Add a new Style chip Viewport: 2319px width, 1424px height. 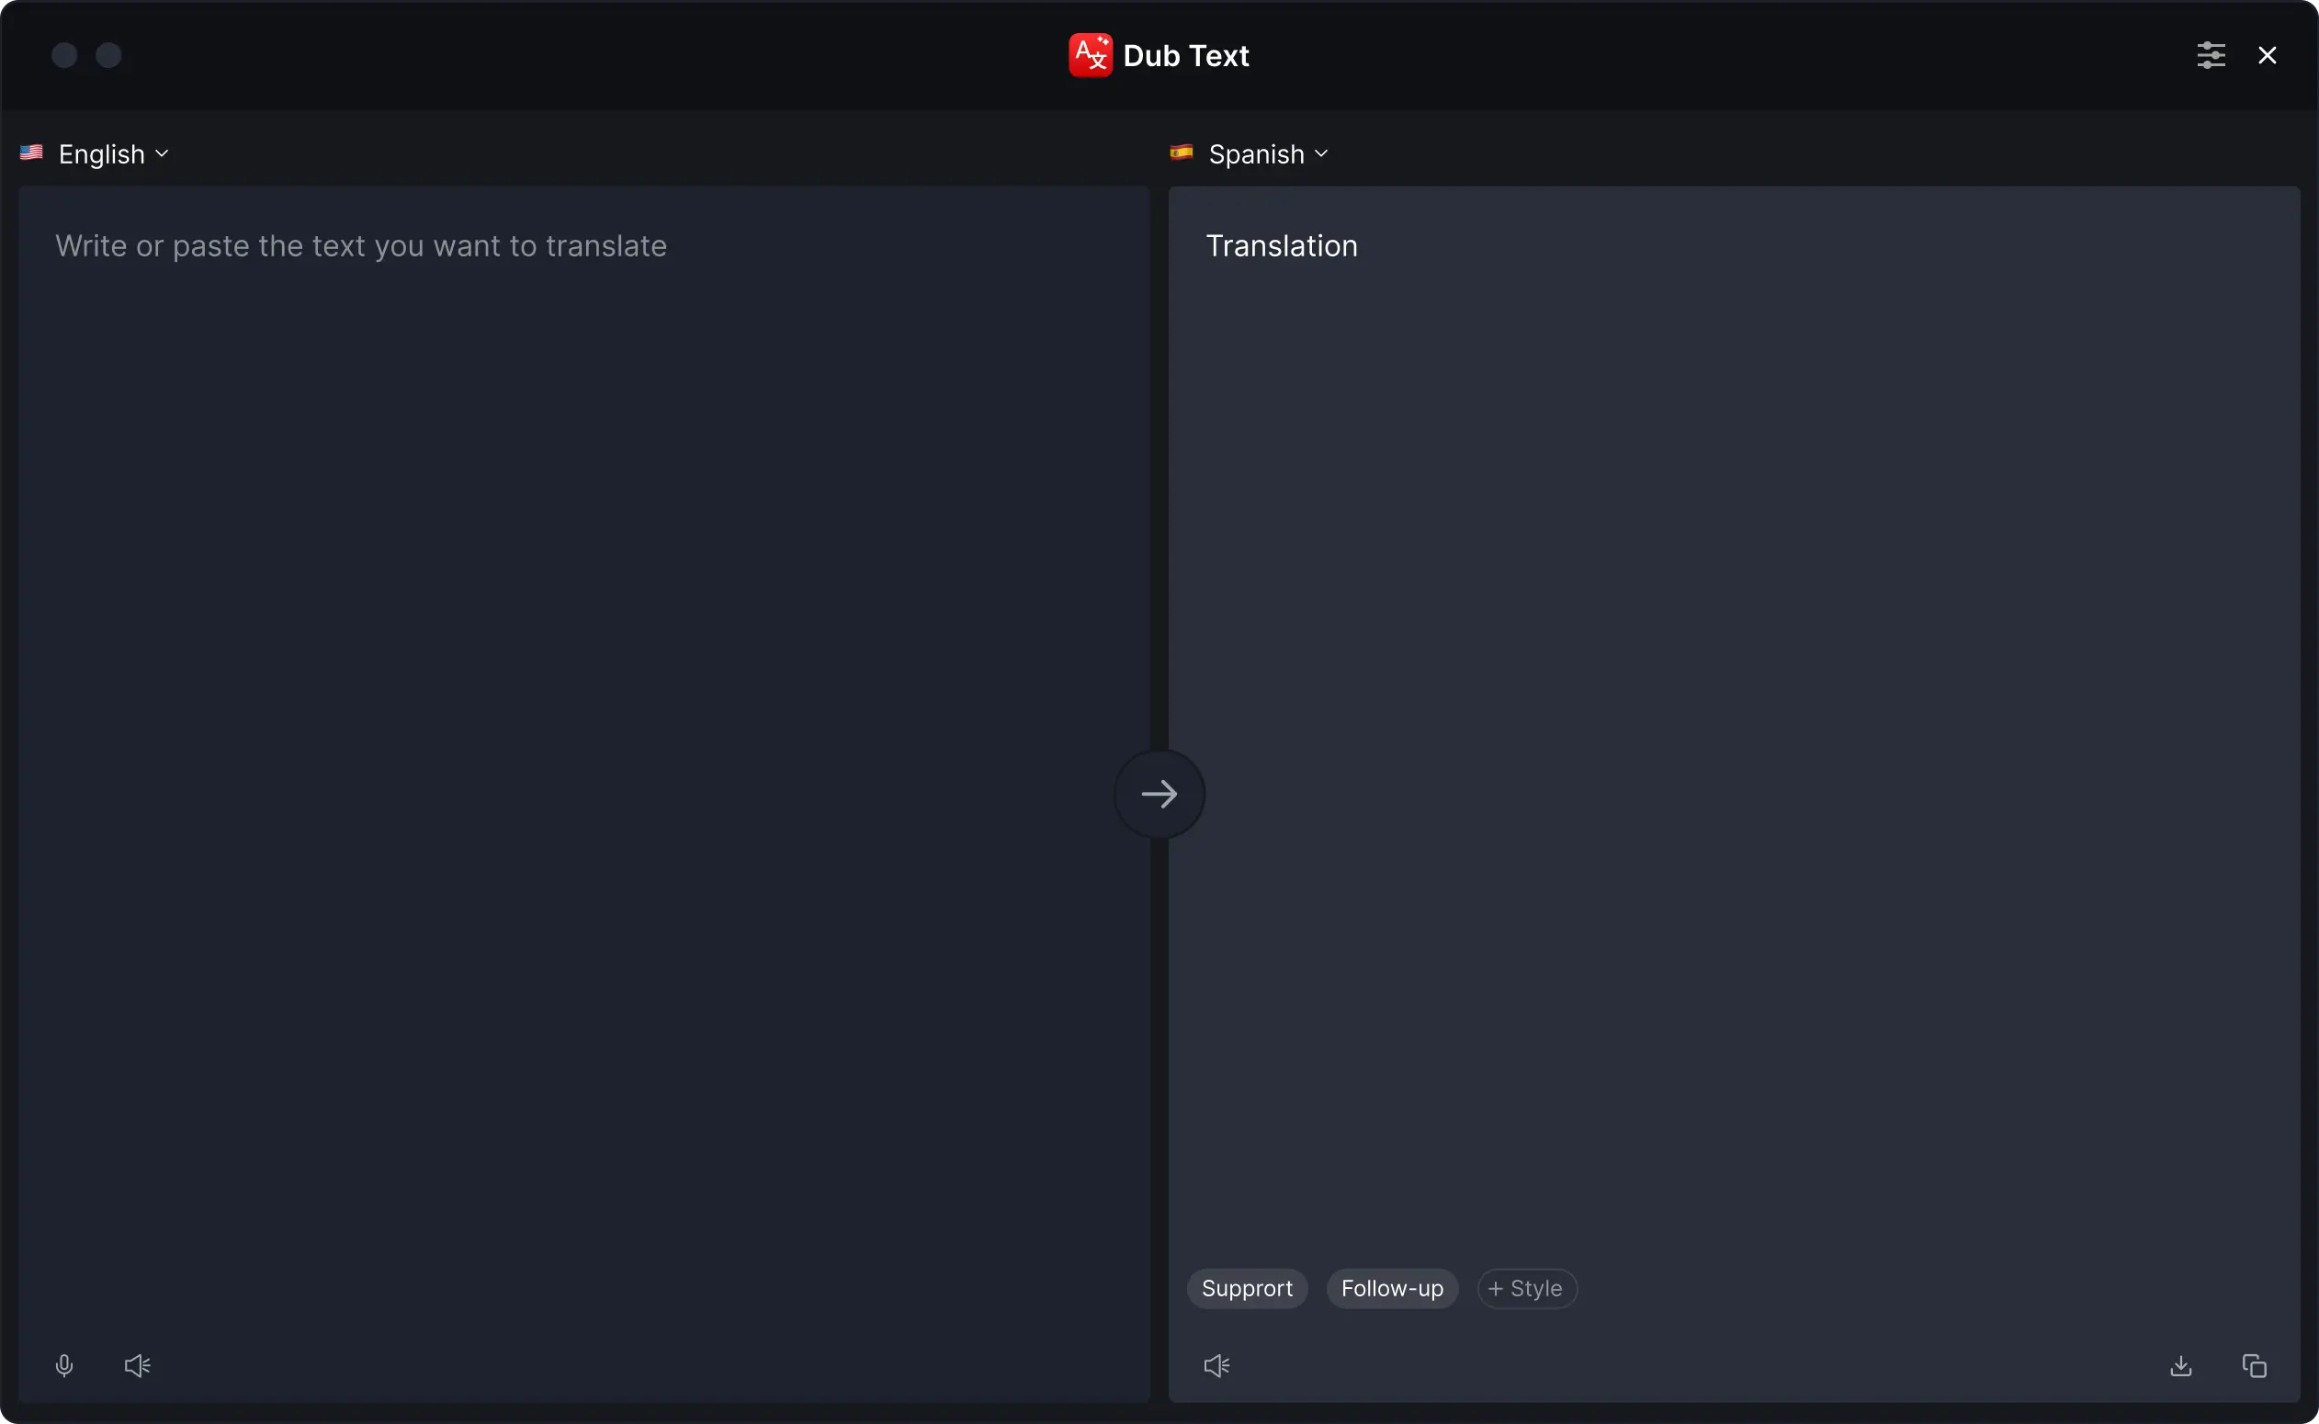(x=1527, y=1288)
